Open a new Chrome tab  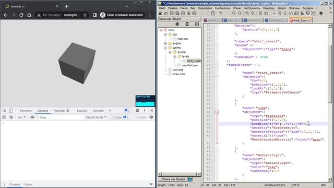[66, 6]
